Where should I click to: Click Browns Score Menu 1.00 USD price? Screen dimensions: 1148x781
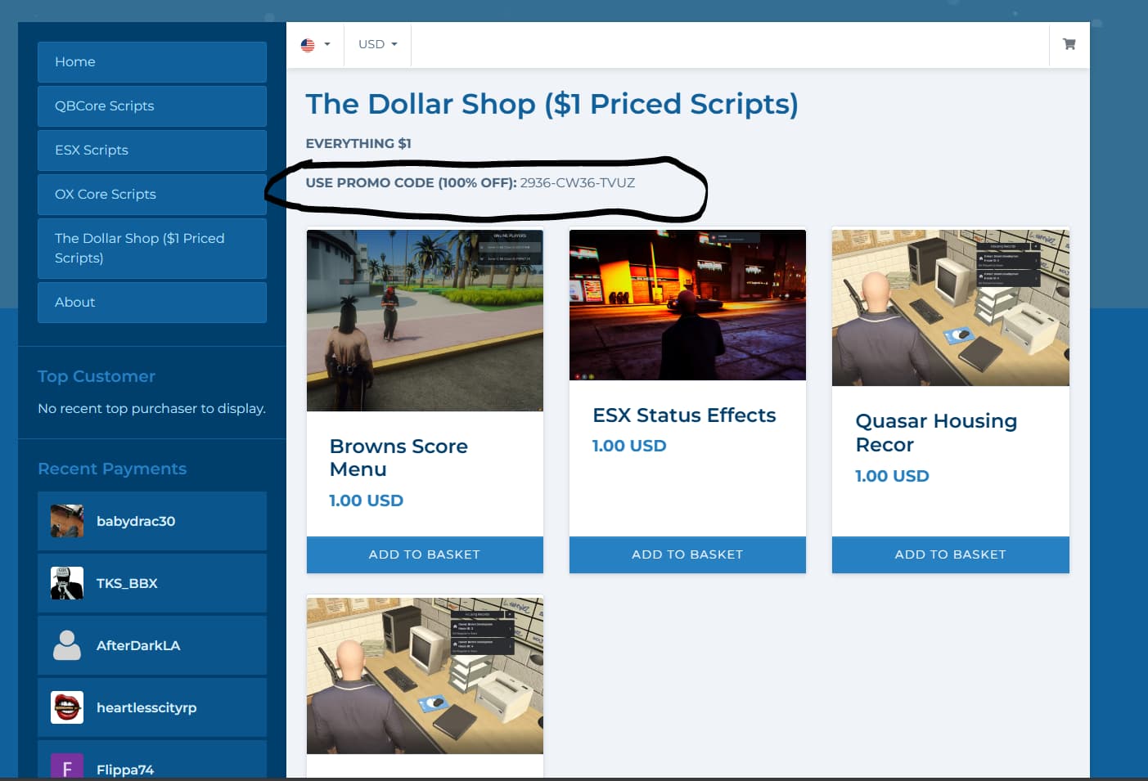pyautogui.click(x=366, y=500)
